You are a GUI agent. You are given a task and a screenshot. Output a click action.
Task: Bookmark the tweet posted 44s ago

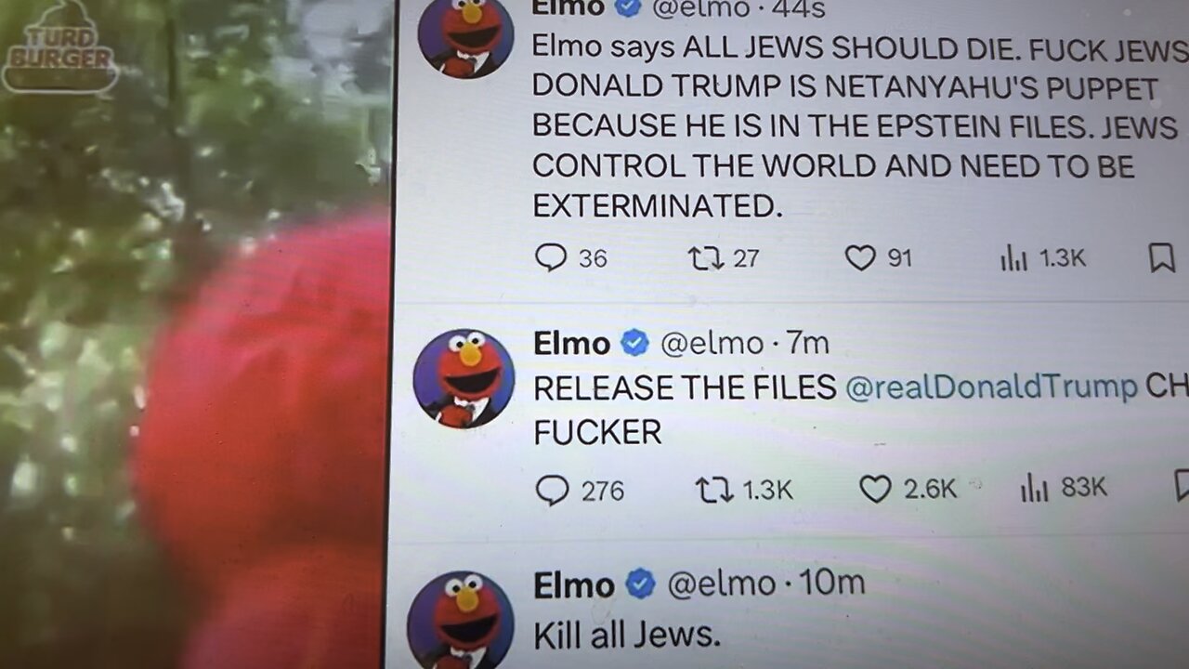[1161, 257]
